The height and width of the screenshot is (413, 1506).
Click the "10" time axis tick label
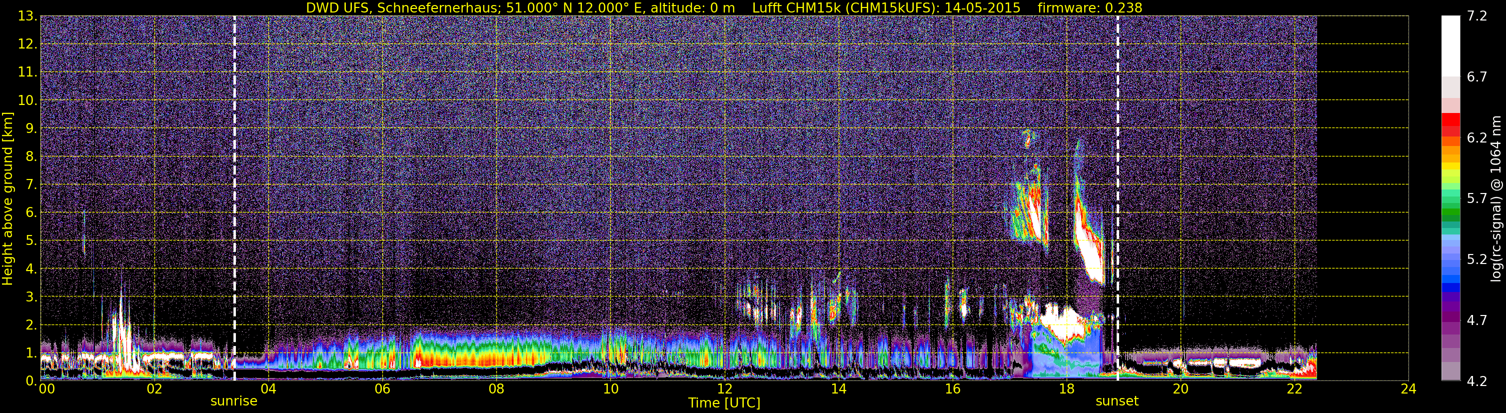pos(610,389)
